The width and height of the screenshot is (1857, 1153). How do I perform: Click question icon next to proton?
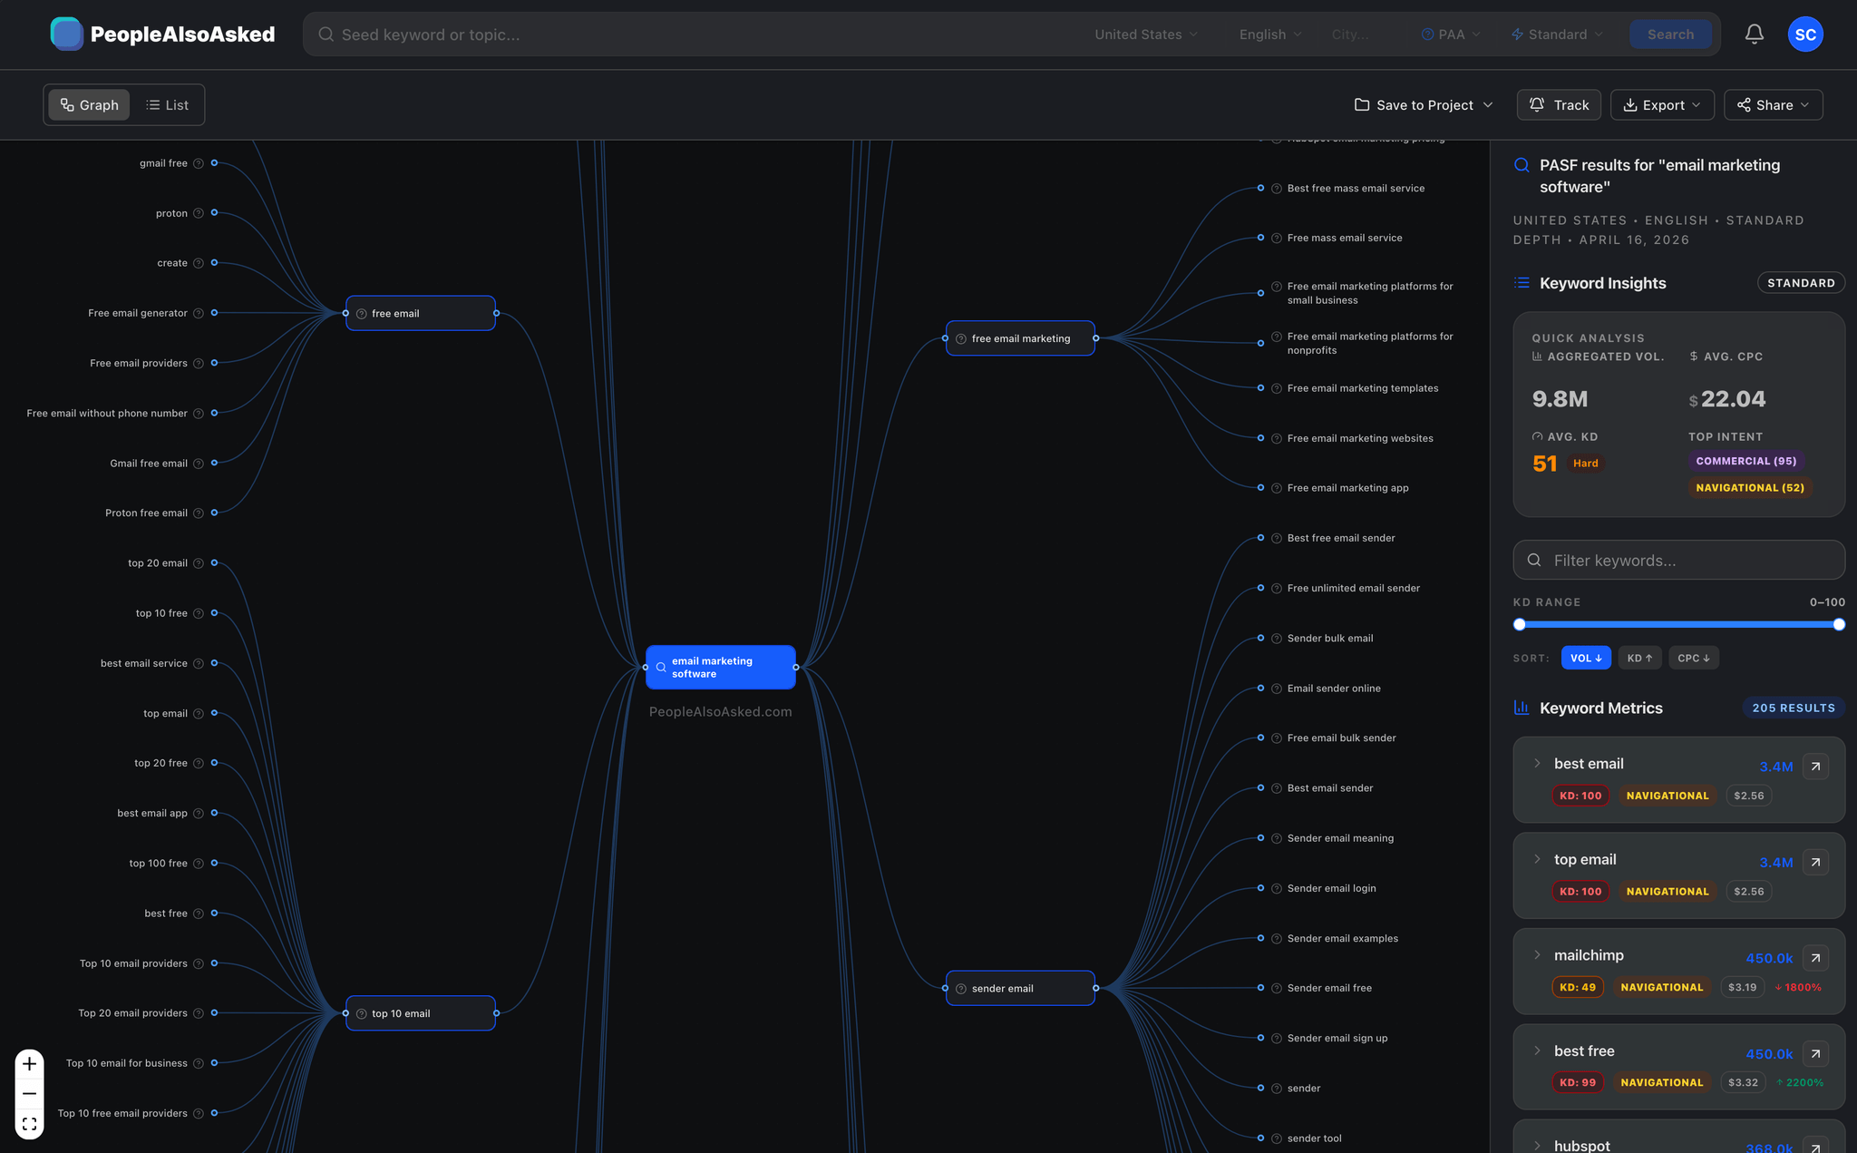(198, 213)
